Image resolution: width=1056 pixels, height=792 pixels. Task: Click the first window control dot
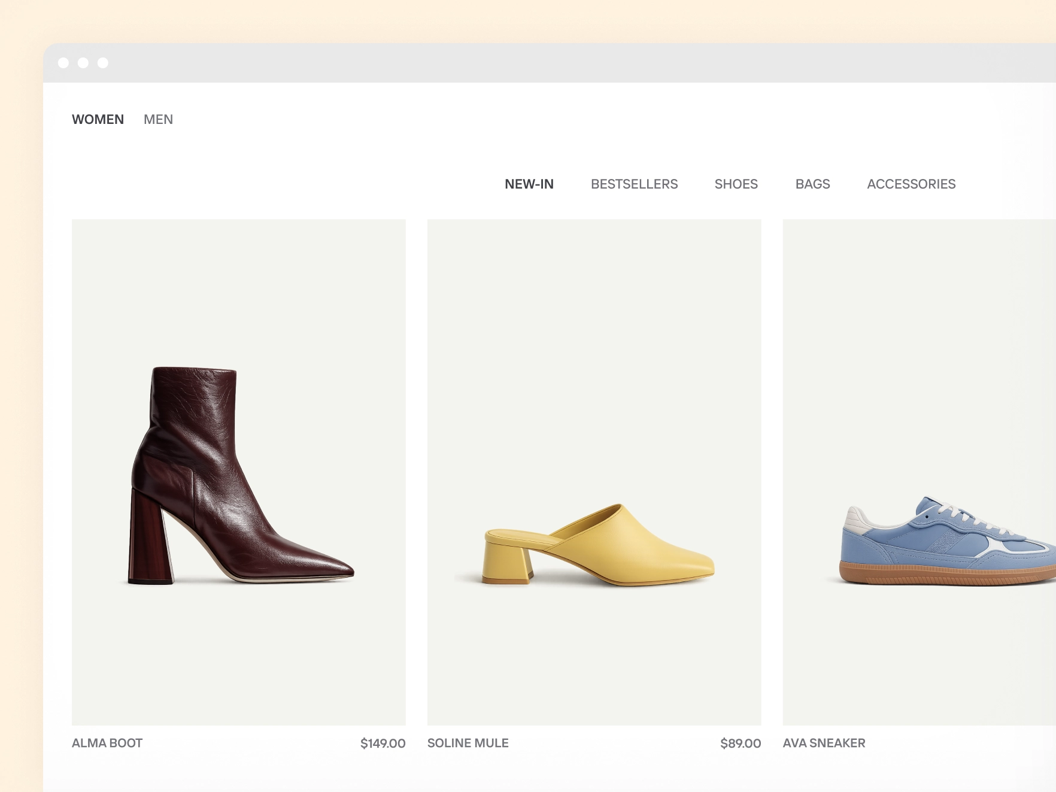63,63
